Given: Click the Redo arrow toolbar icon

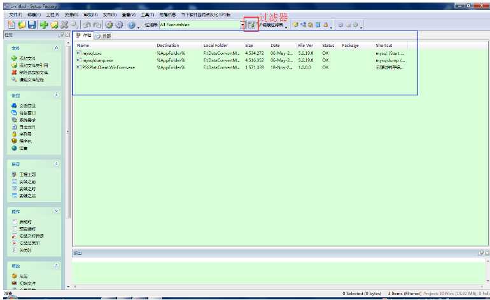Looking at the screenshot, I should pyautogui.click(x=97, y=25).
